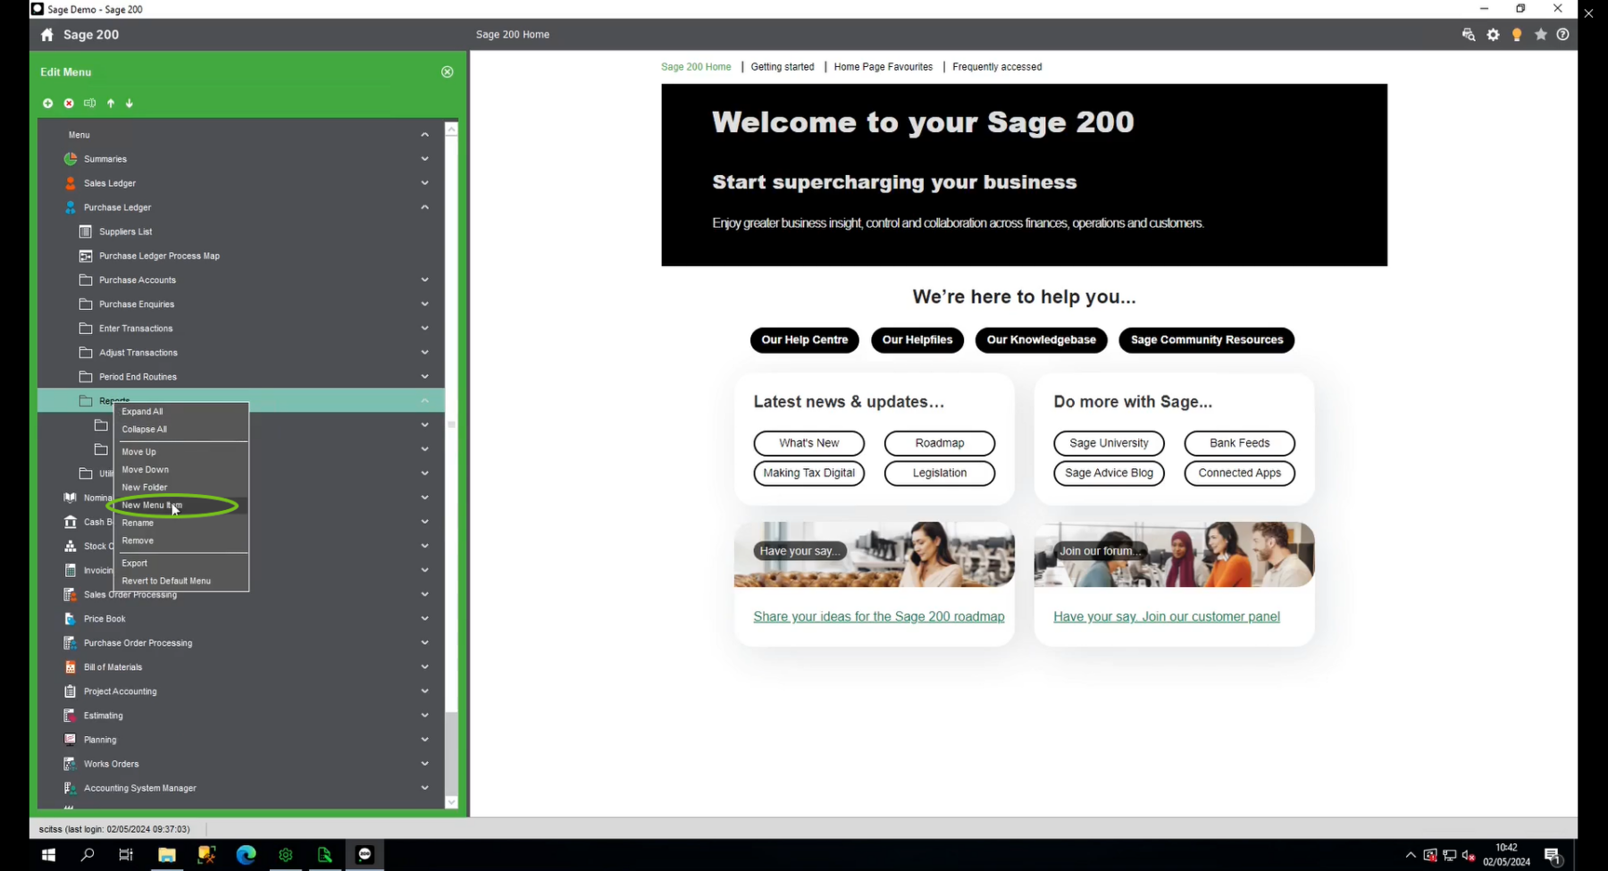Expand the Sales Ledger section

[x=424, y=183]
